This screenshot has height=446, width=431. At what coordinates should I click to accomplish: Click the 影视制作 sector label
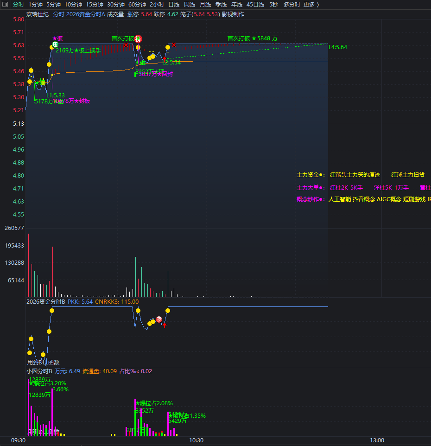(233, 14)
